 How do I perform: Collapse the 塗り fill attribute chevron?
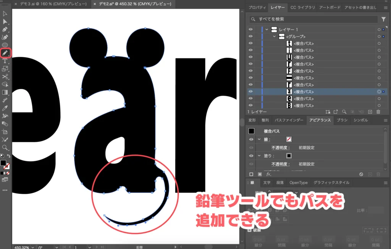pyautogui.click(x=259, y=156)
